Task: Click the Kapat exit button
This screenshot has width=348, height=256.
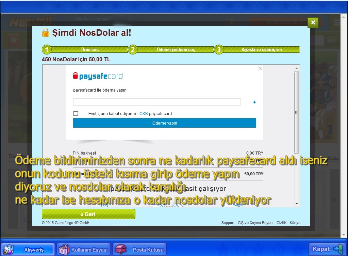Action: 328,249
